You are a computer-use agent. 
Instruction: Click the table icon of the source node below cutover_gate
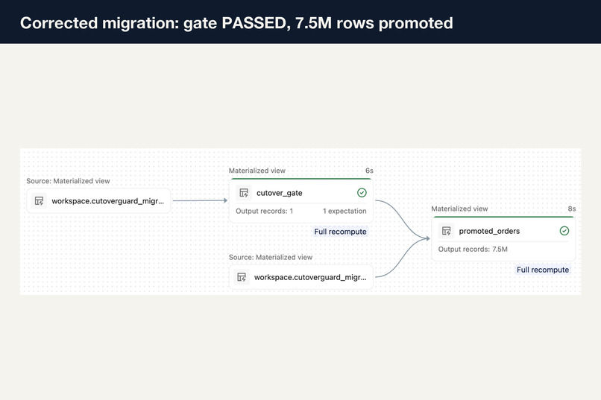coord(242,277)
